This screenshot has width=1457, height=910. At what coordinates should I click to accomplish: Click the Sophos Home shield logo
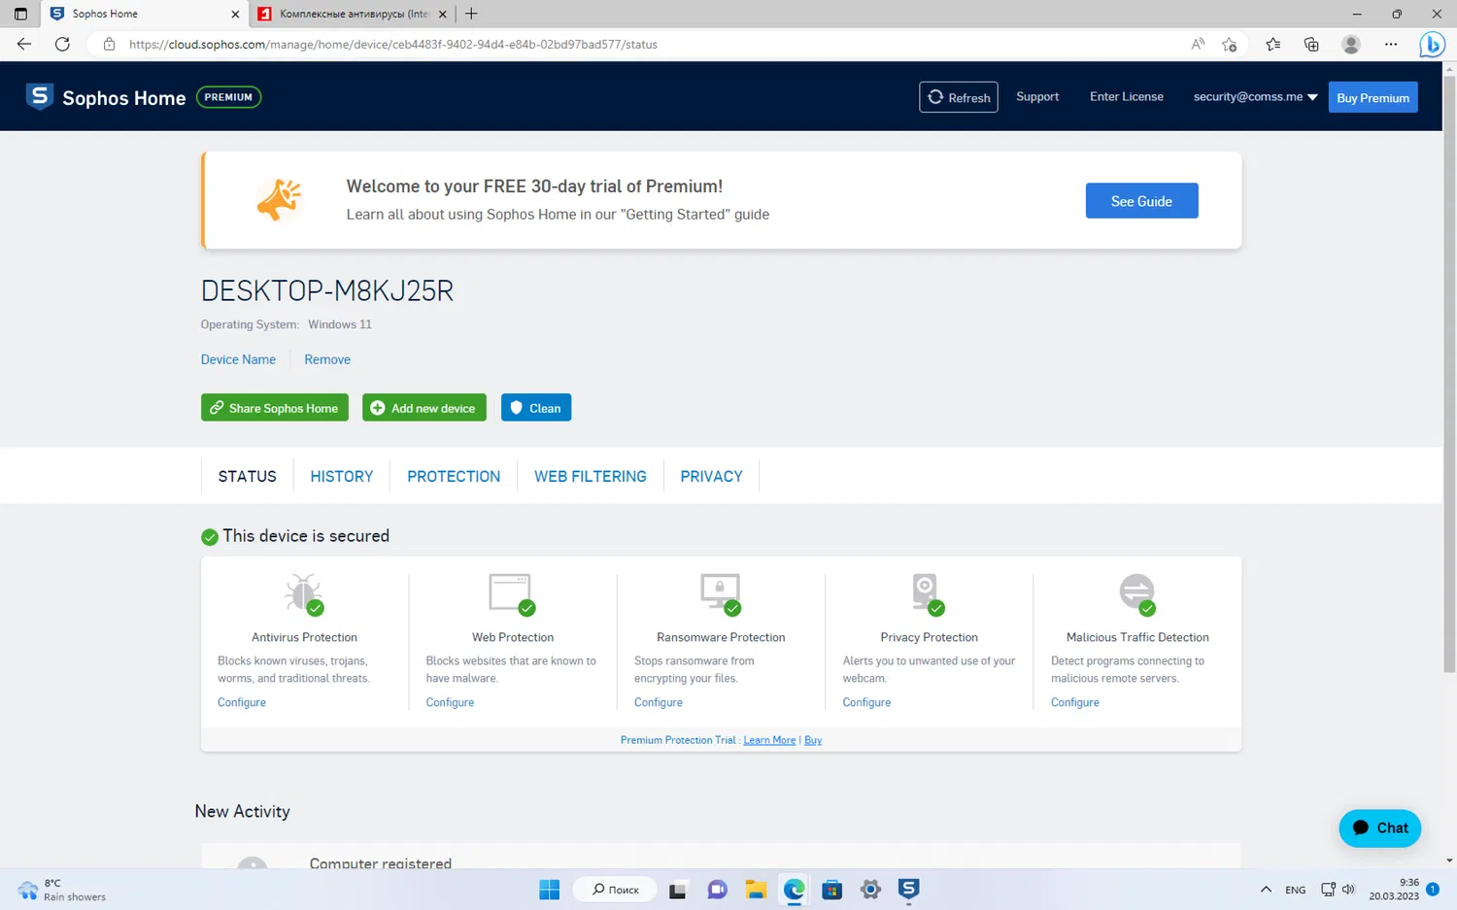tap(39, 96)
